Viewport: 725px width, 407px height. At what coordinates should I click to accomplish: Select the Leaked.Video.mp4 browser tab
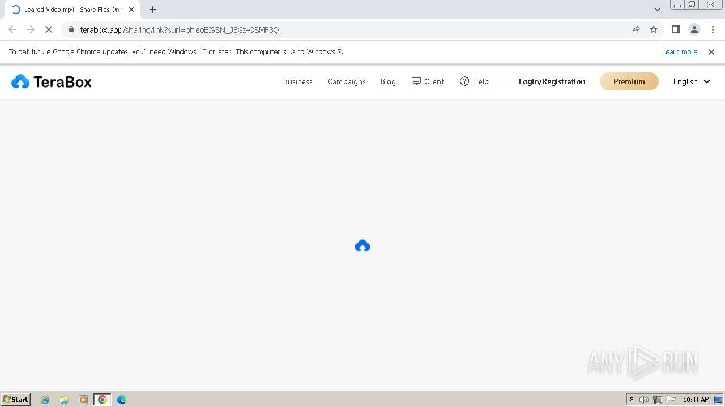(71, 10)
